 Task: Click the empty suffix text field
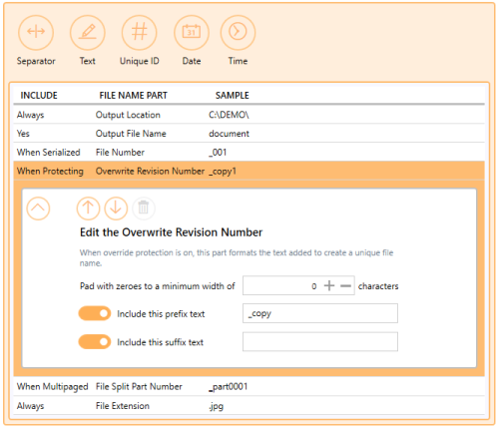(320, 341)
